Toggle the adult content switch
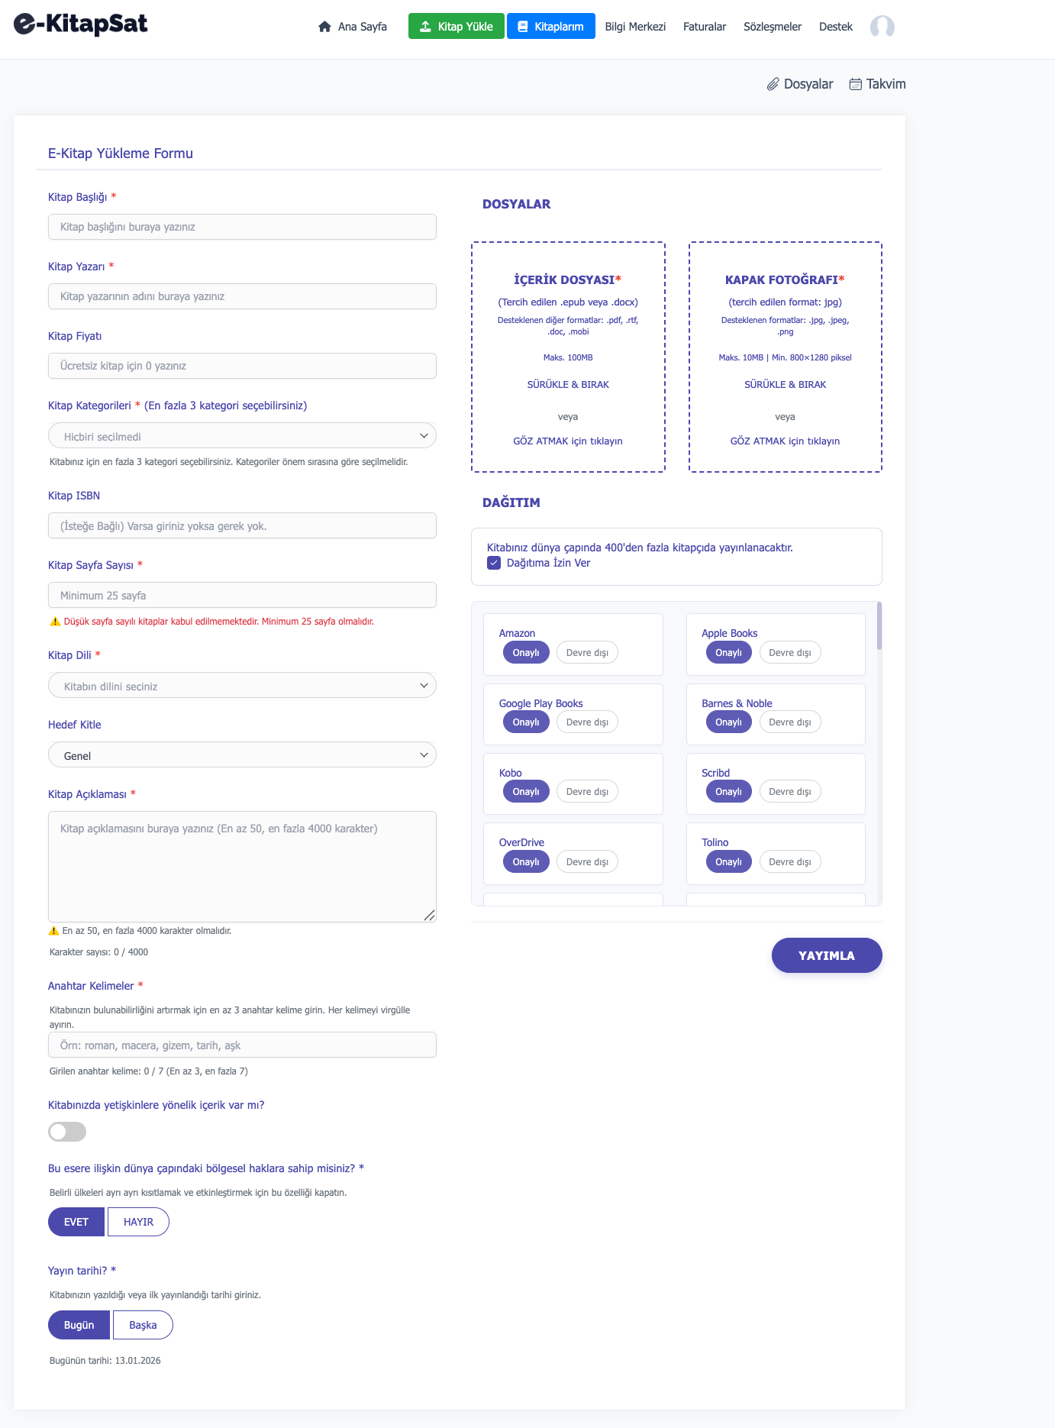 coord(67,1132)
